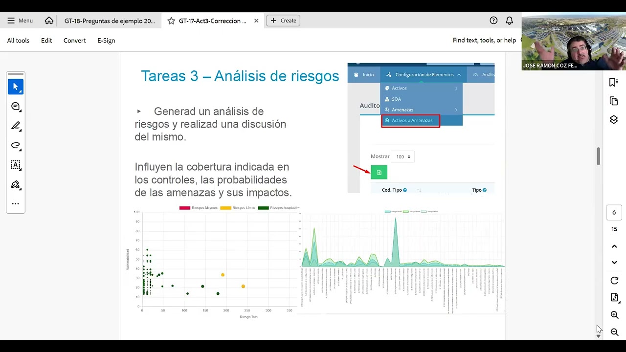Expand the Amenazas submenu entry

(x=422, y=110)
